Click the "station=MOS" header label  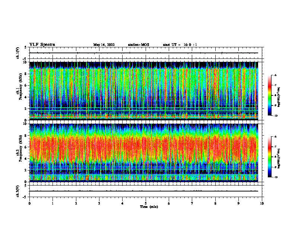[139, 45]
